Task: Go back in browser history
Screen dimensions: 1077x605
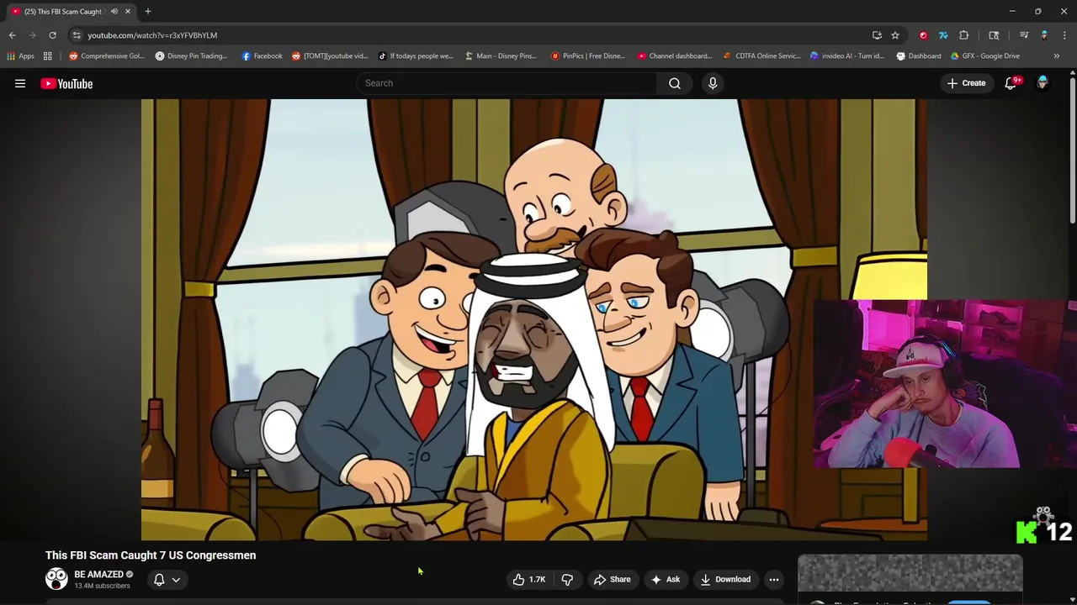Action: click(12, 35)
